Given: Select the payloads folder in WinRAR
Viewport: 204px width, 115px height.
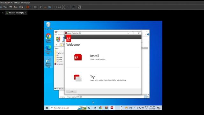Looking at the screenshot, I should [x=59, y=60].
